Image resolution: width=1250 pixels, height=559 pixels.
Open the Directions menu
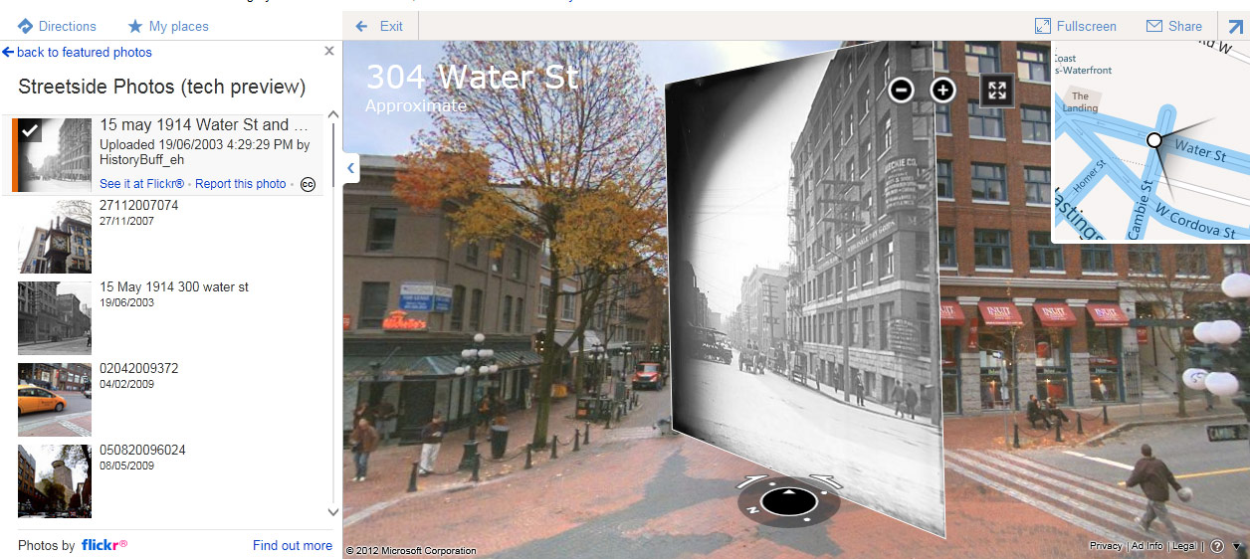point(58,26)
